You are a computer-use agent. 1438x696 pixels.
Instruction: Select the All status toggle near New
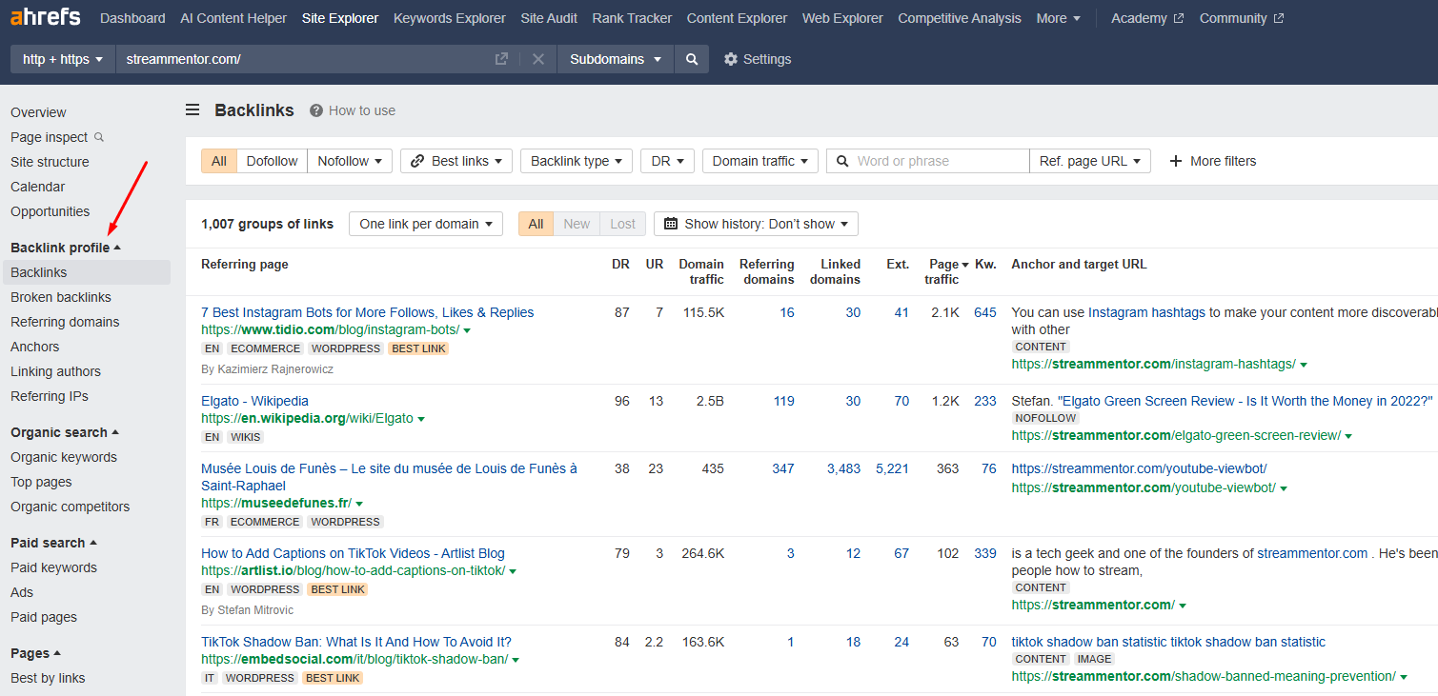[x=536, y=224]
